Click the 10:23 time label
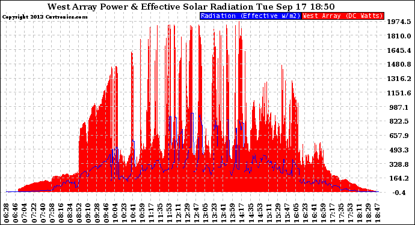 pyautogui.click(x=124, y=212)
